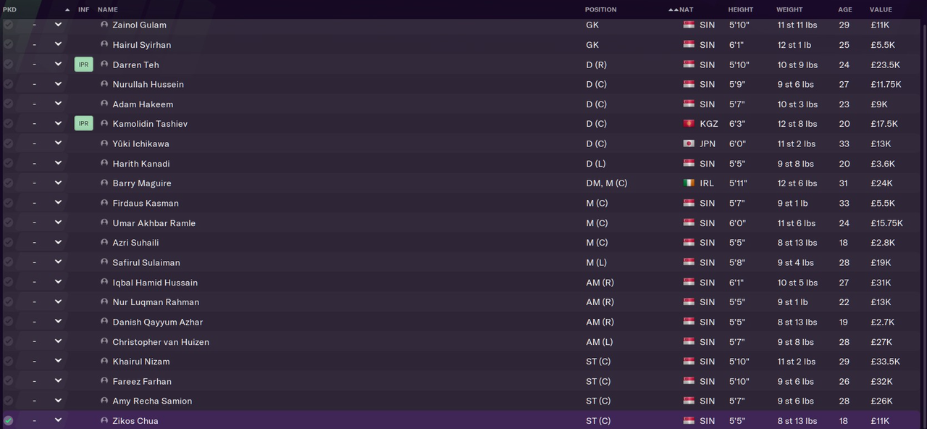Open player info icon beside Darren Teh
Image resolution: width=927 pixels, height=429 pixels.
click(104, 64)
